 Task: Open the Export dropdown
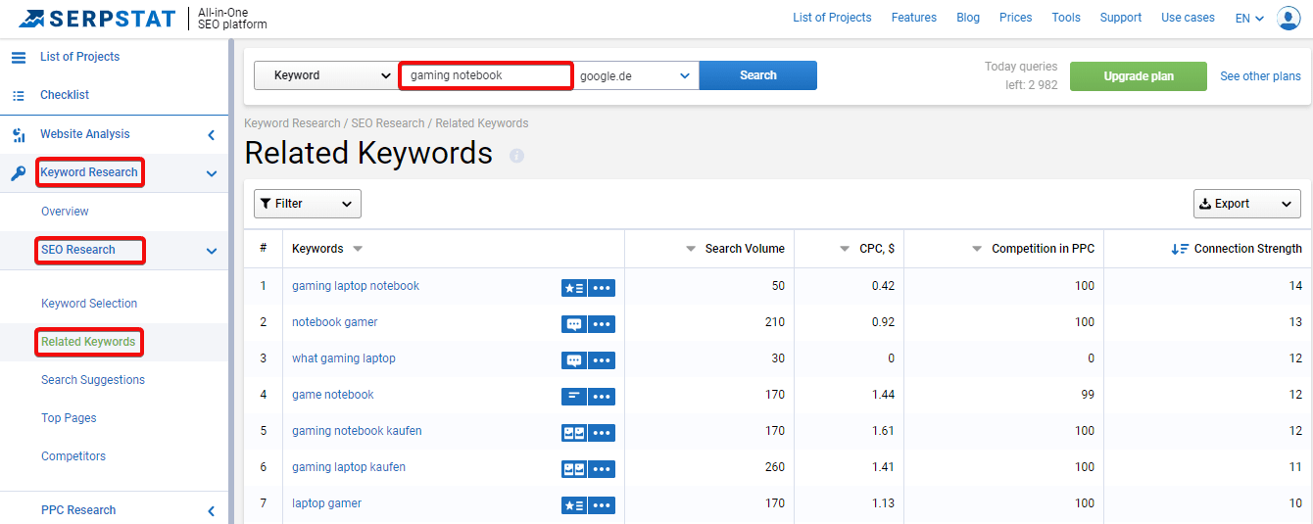pos(1247,204)
